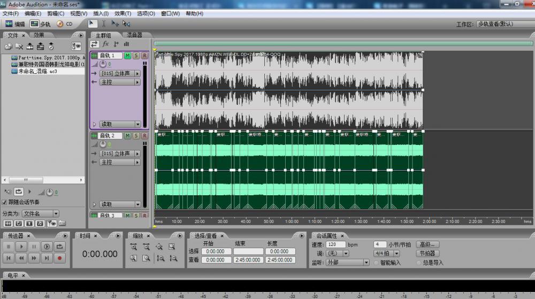This screenshot has width=535, height=299.
Task: Click Record button in Transport panel
Action: point(59,258)
